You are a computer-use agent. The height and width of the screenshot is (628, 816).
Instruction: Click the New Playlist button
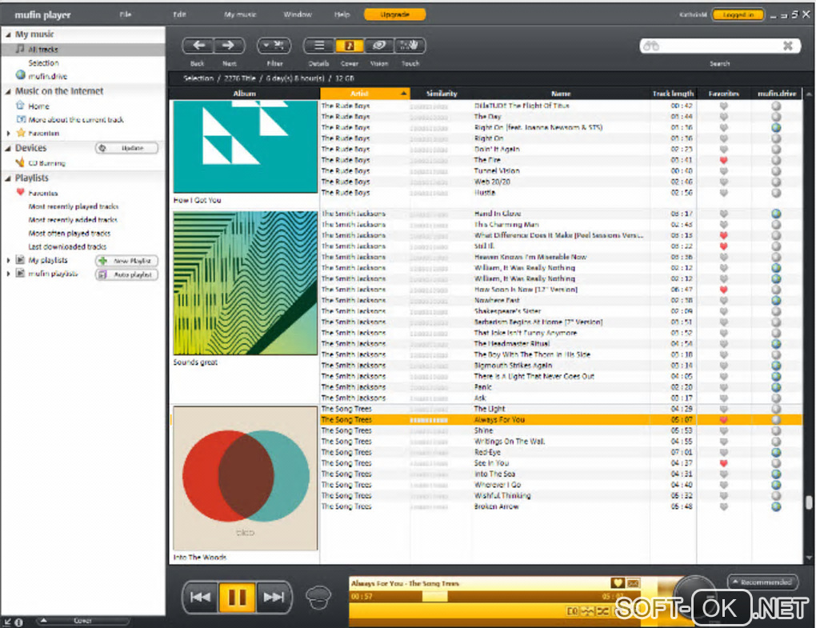coord(127,261)
